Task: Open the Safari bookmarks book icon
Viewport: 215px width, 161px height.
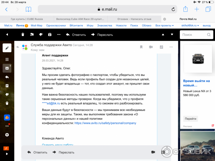Action: [28, 9]
